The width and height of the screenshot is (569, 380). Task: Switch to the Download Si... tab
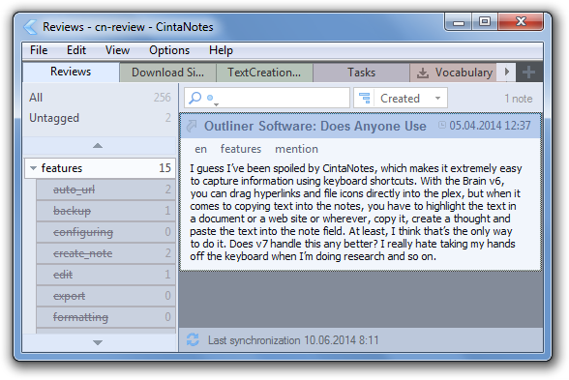(167, 73)
